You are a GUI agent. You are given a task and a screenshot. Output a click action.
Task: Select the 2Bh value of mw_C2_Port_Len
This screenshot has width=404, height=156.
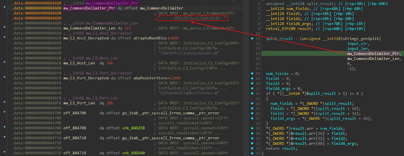click(x=110, y=103)
